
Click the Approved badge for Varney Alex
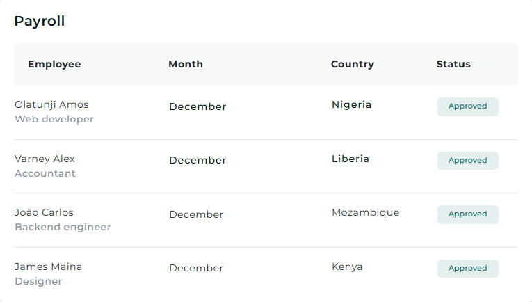click(467, 161)
